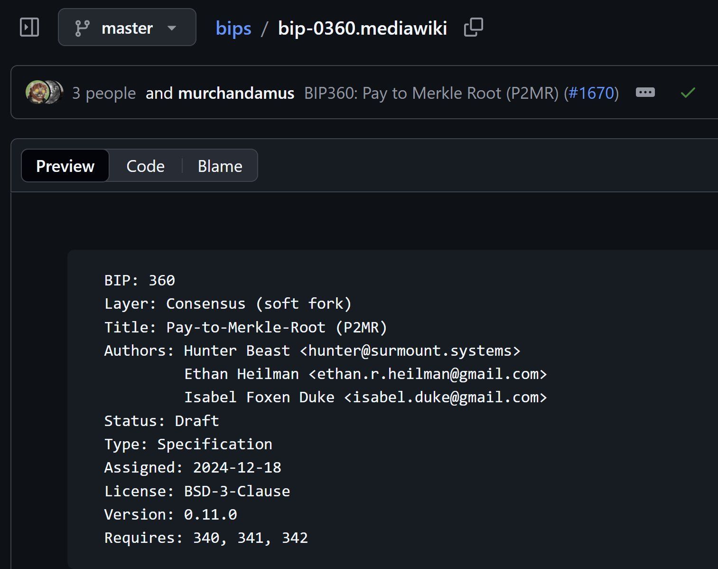View the green check status icon

coord(688,93)
